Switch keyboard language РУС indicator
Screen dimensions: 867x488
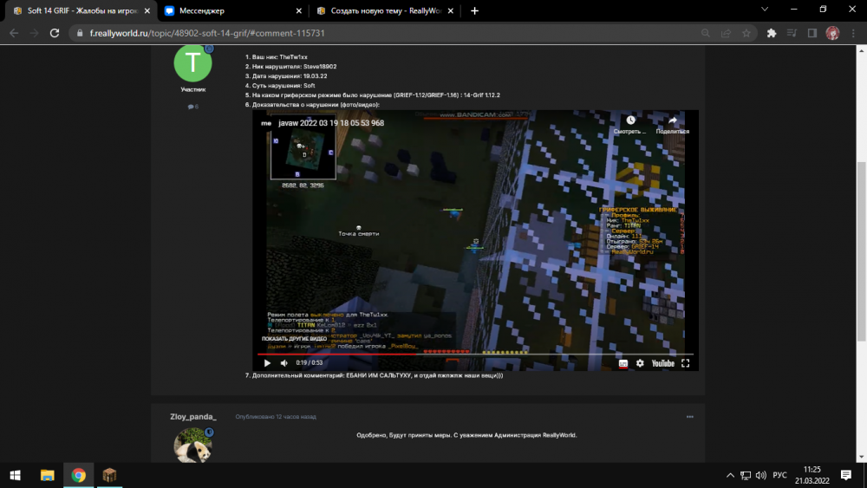779,475
